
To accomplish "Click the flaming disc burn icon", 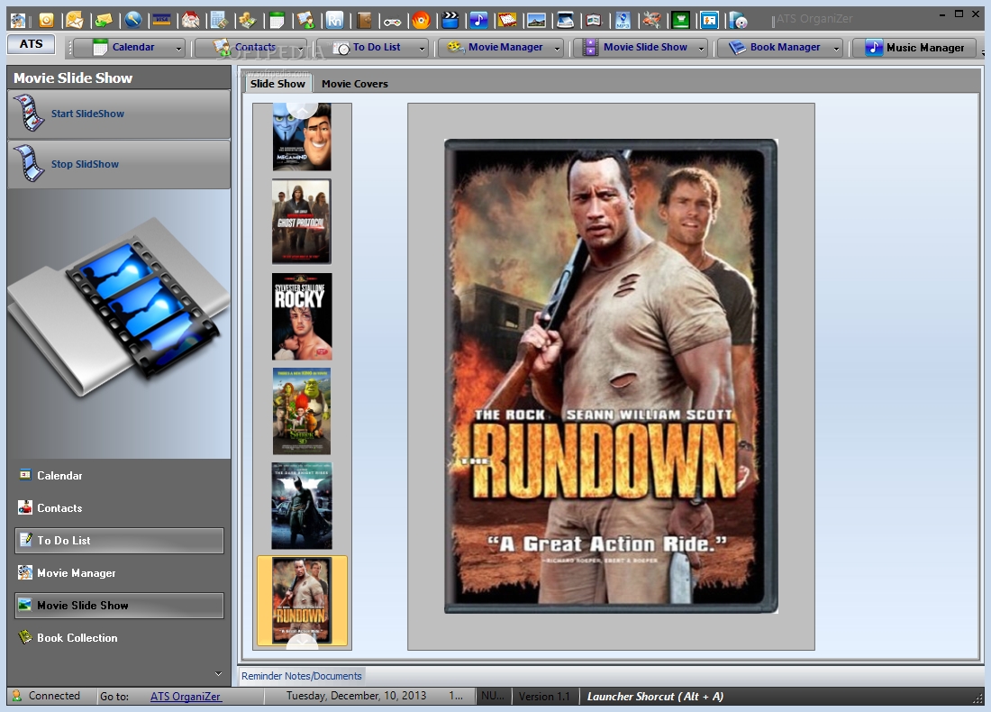I will pyautogui.click(x=421, y=20).
